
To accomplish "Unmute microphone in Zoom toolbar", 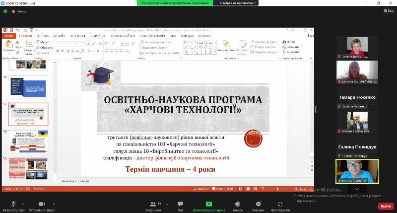I will 13,204.
